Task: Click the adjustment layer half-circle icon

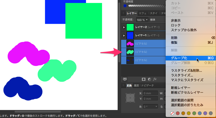Action: click(149, 79)
